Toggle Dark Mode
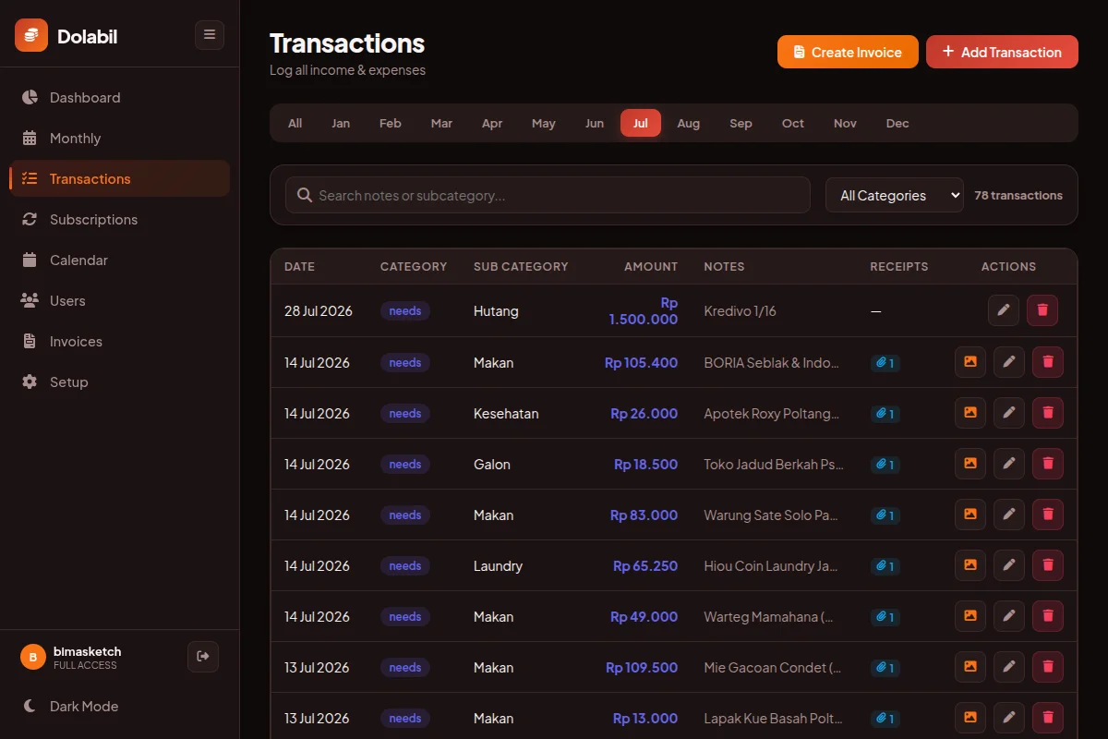This screenshot has width=1108, height=739. coord(119,707)
